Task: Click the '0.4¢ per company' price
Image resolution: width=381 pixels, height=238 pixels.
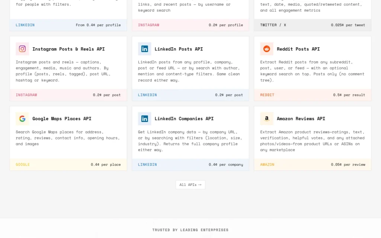Action: (226, 165)
